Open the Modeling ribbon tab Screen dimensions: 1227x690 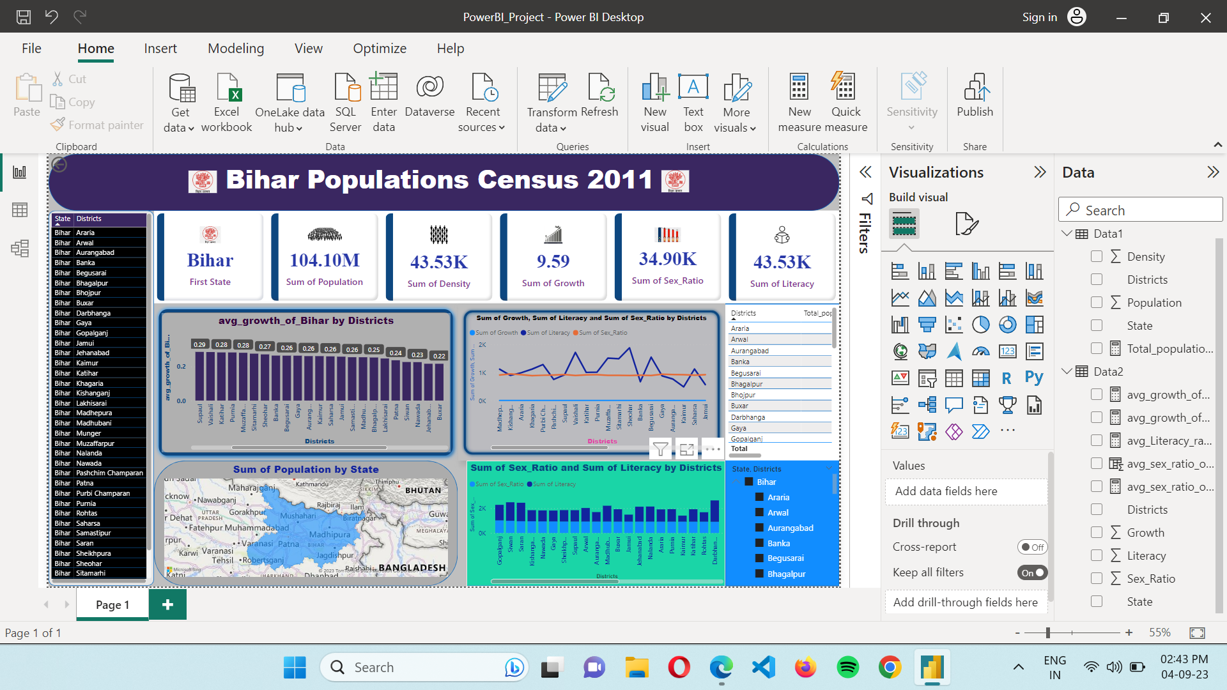235,48
